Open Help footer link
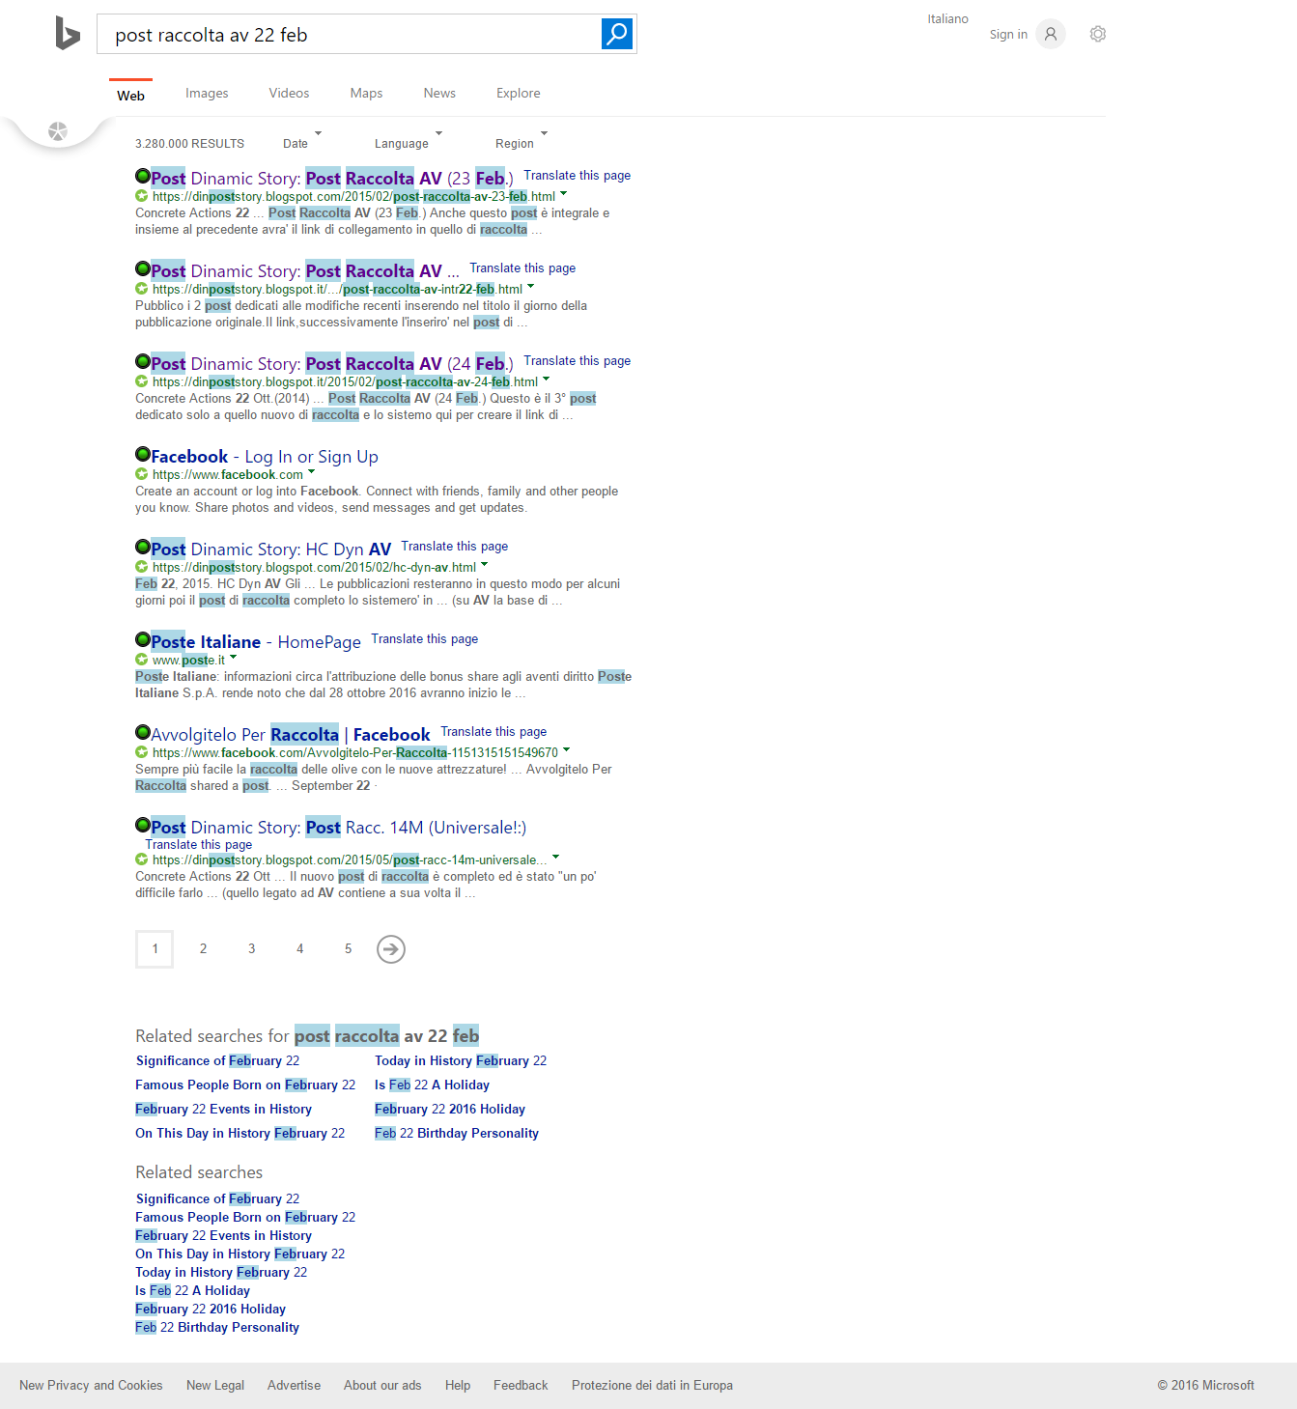This screenshot has width=1297, height=1409. pyautogui.click(x=458, y=1385)
